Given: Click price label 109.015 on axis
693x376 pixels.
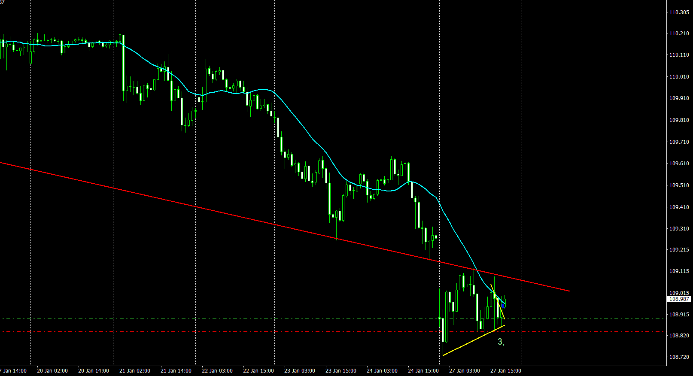Looking at the screenshot, I should tap(679, 293).
